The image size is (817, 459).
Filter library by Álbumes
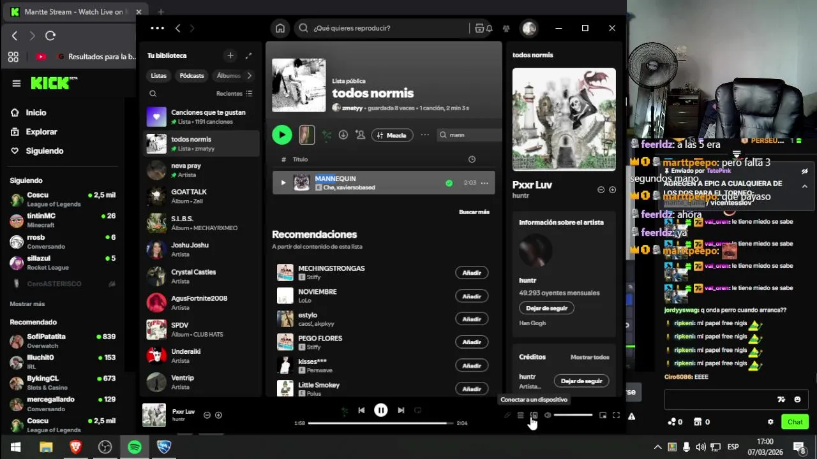point(228,75)
